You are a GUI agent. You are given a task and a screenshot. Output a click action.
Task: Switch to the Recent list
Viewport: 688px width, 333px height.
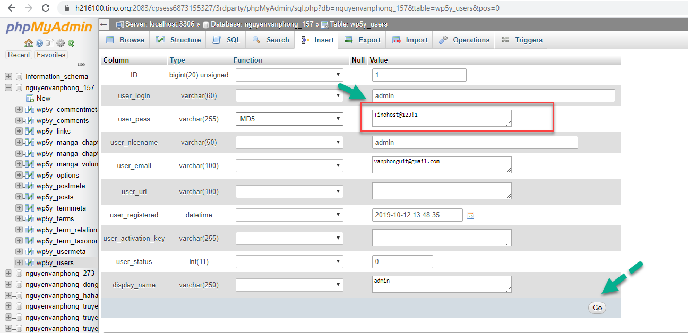click(x=19, y=55)
